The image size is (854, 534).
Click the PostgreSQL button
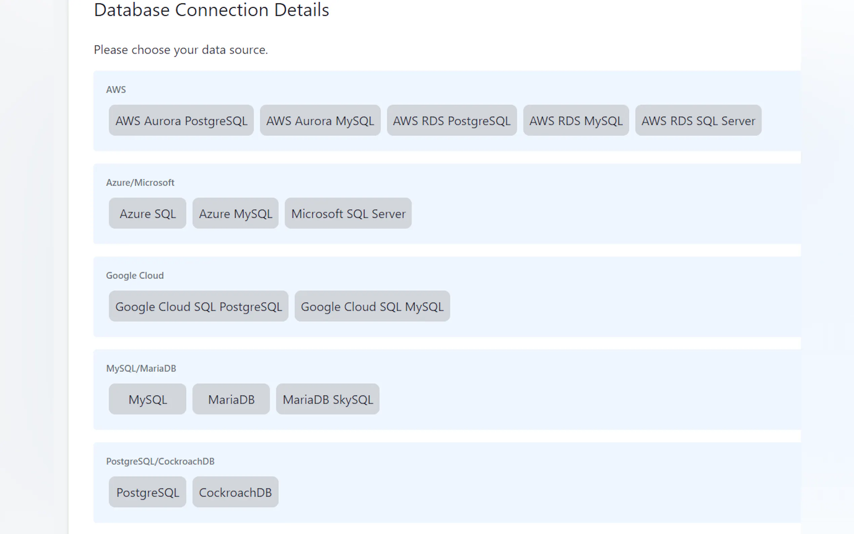[147, 492]
